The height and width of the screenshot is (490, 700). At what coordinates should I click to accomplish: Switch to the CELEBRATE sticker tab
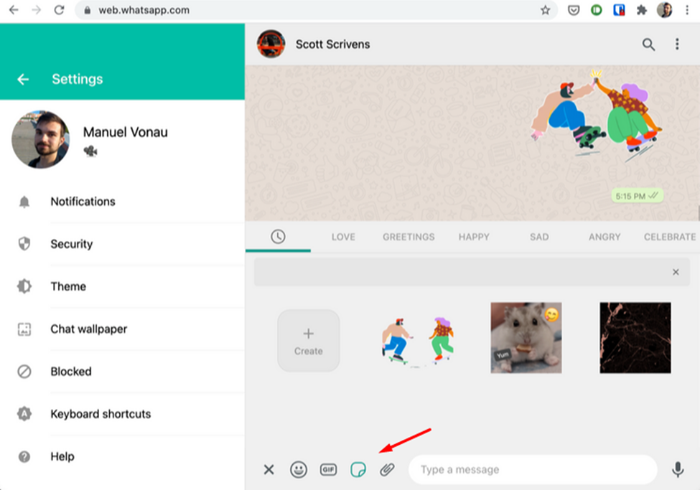click(670, 237)
